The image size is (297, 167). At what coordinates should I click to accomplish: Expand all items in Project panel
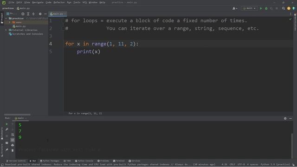(x=28, y=14)
